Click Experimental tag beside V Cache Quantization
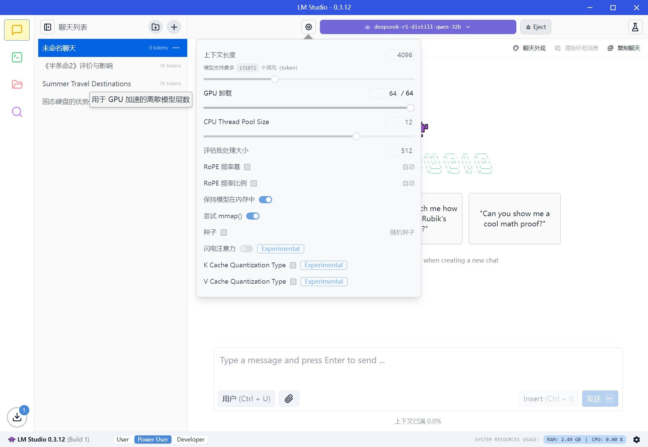This screenshot has height=447, width=648. coord(324,282)
